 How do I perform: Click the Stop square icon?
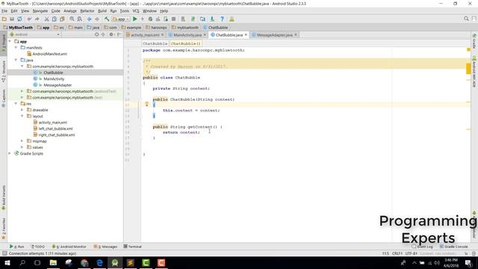(173, 19)
